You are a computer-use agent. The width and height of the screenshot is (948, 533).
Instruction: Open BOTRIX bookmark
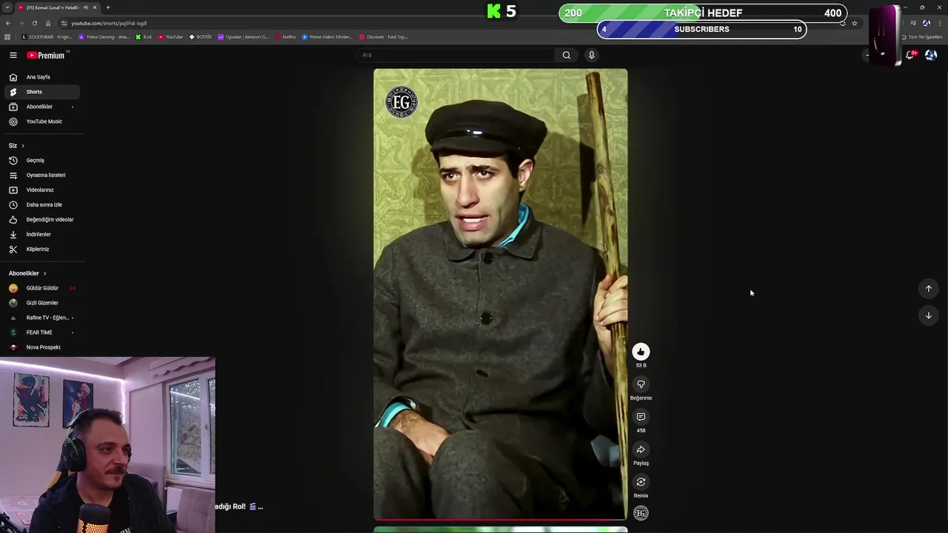point(201,37)
